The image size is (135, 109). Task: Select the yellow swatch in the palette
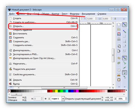tap(56, 91)
